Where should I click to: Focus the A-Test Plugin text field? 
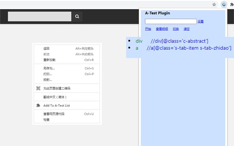click(171, 21)
